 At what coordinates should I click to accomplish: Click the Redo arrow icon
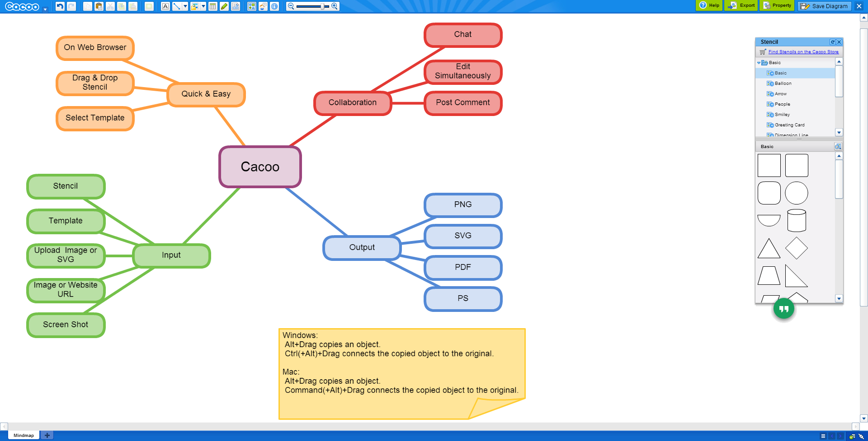(71, 6)
